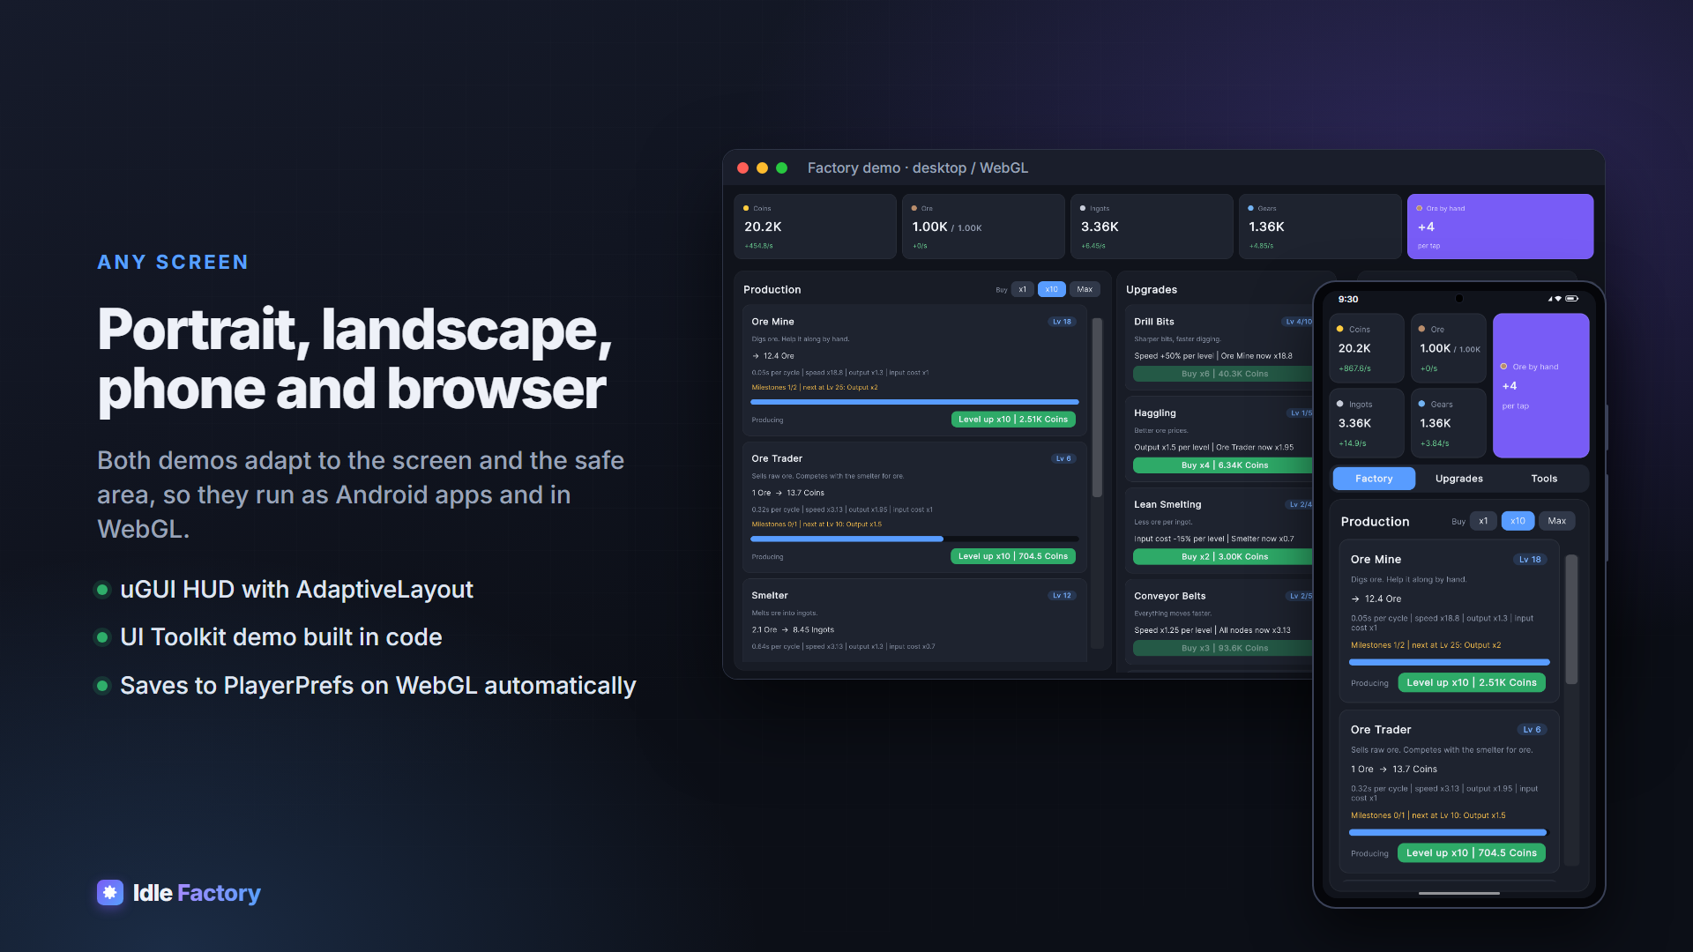This screenshot has height=952, width=1693.
Task: Buy Haggling x4 for 6.34K Coins
Action: 1224,465
